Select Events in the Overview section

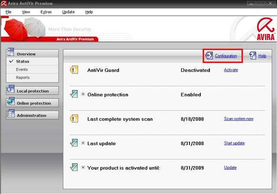coord(22,70)
